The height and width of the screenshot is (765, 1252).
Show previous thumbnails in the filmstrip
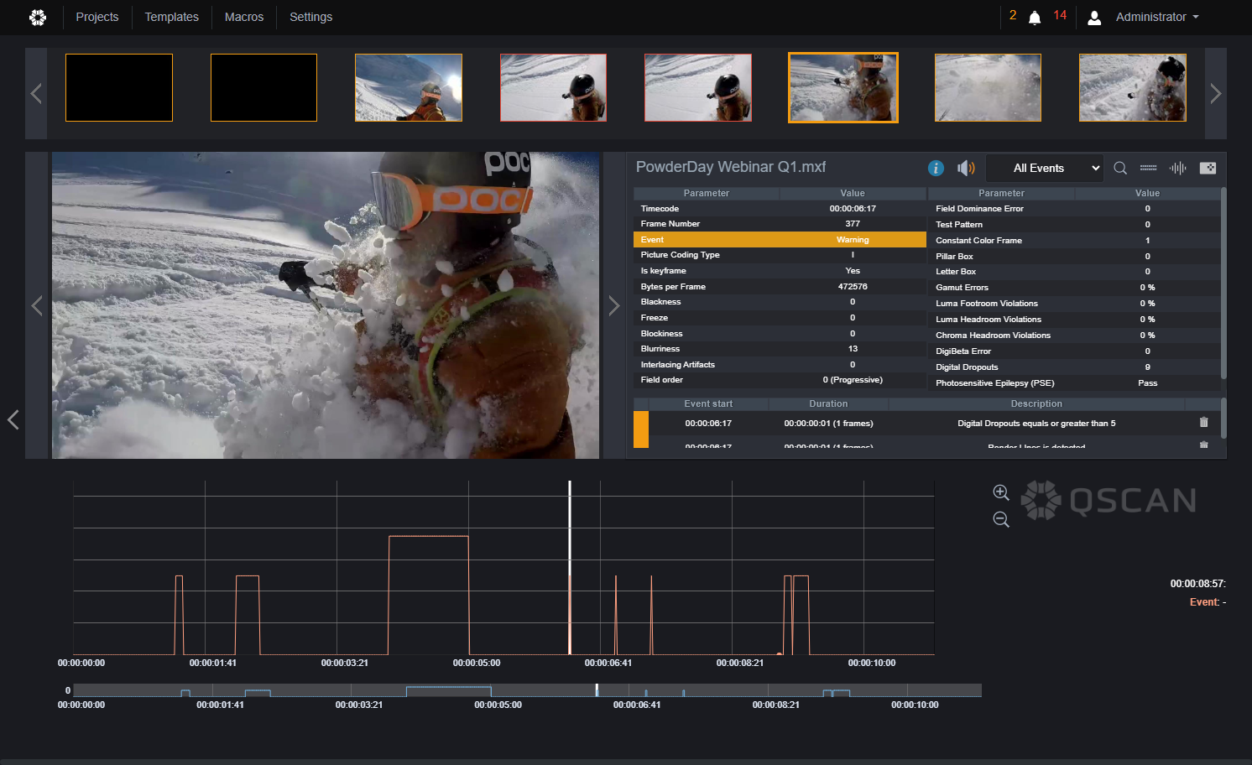36,93
